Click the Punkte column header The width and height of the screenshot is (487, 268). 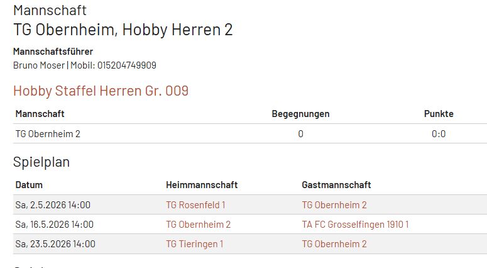coord(439,114)
